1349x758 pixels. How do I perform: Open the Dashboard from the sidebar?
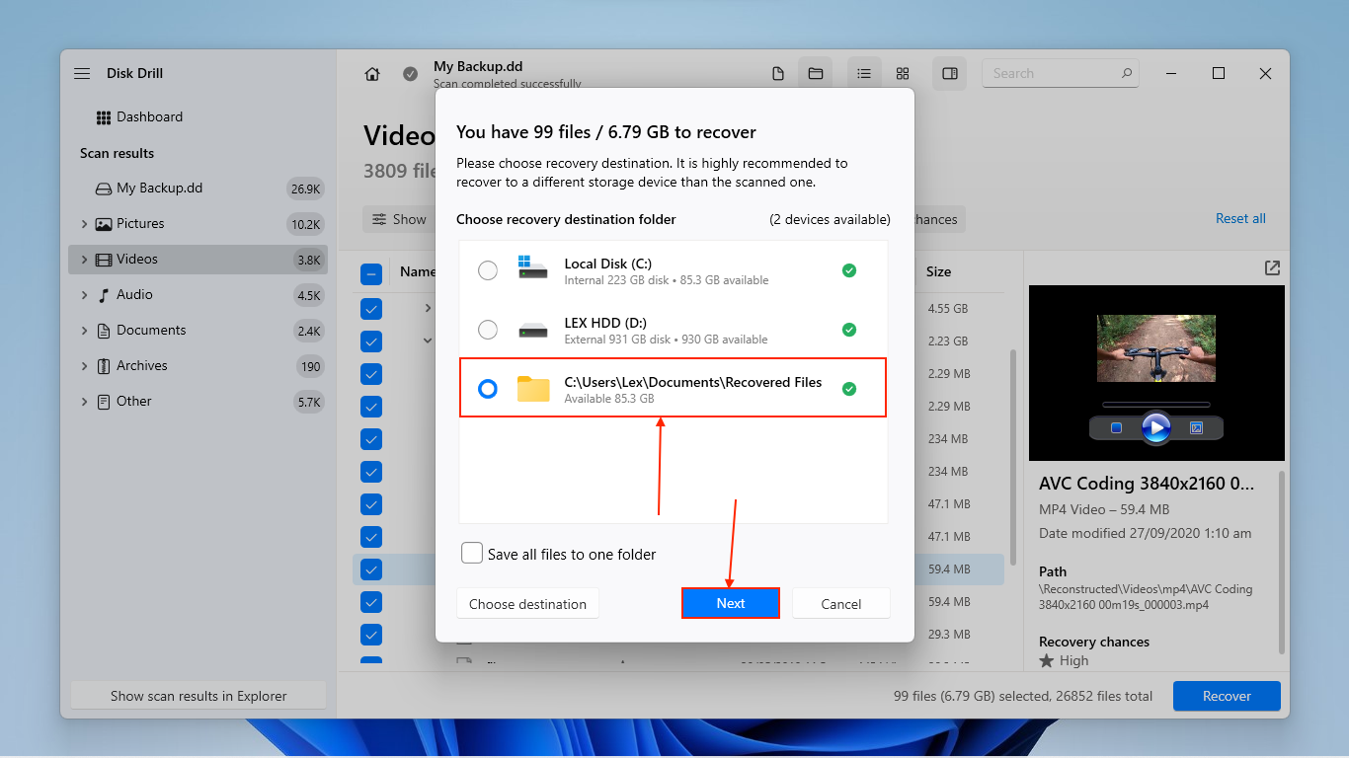click(x=150, y=116)
